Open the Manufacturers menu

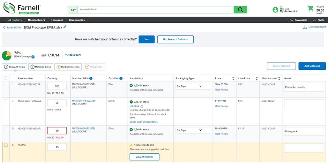click(x=36, y=20)
